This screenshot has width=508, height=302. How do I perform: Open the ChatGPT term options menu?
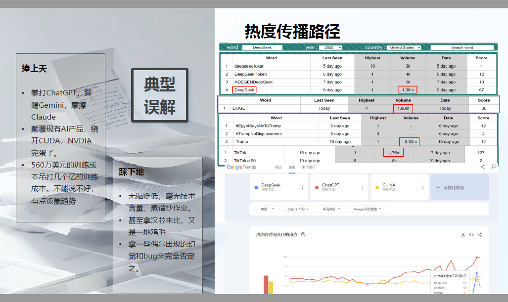(363, 187)
